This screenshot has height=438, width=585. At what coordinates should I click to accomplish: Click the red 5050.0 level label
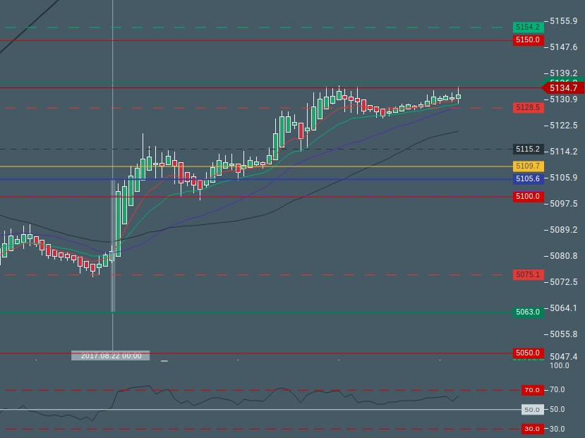(529, 353)
